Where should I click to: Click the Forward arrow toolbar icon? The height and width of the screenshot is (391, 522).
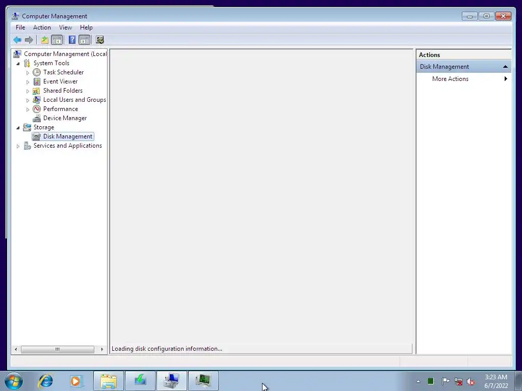pyautogui.click(x=29, y=40)
